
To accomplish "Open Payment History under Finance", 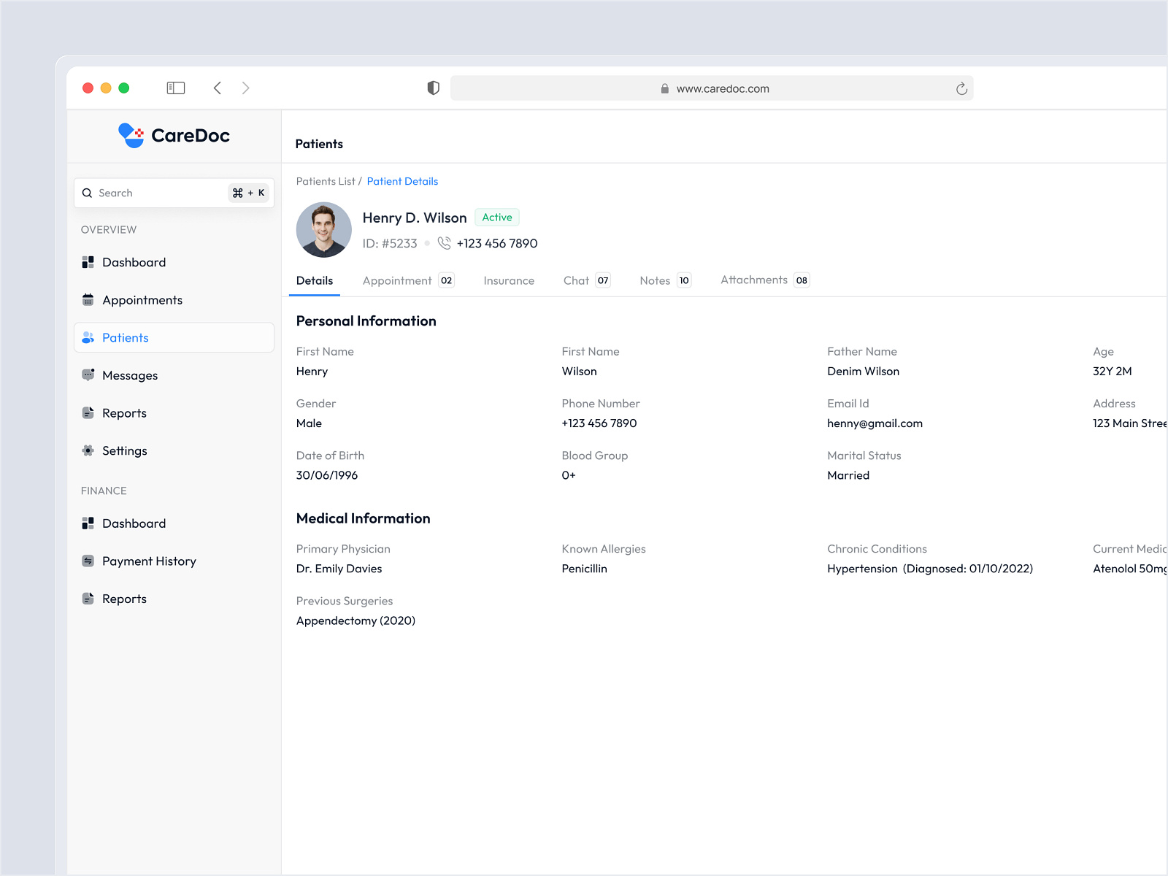I will pos(149,561).
